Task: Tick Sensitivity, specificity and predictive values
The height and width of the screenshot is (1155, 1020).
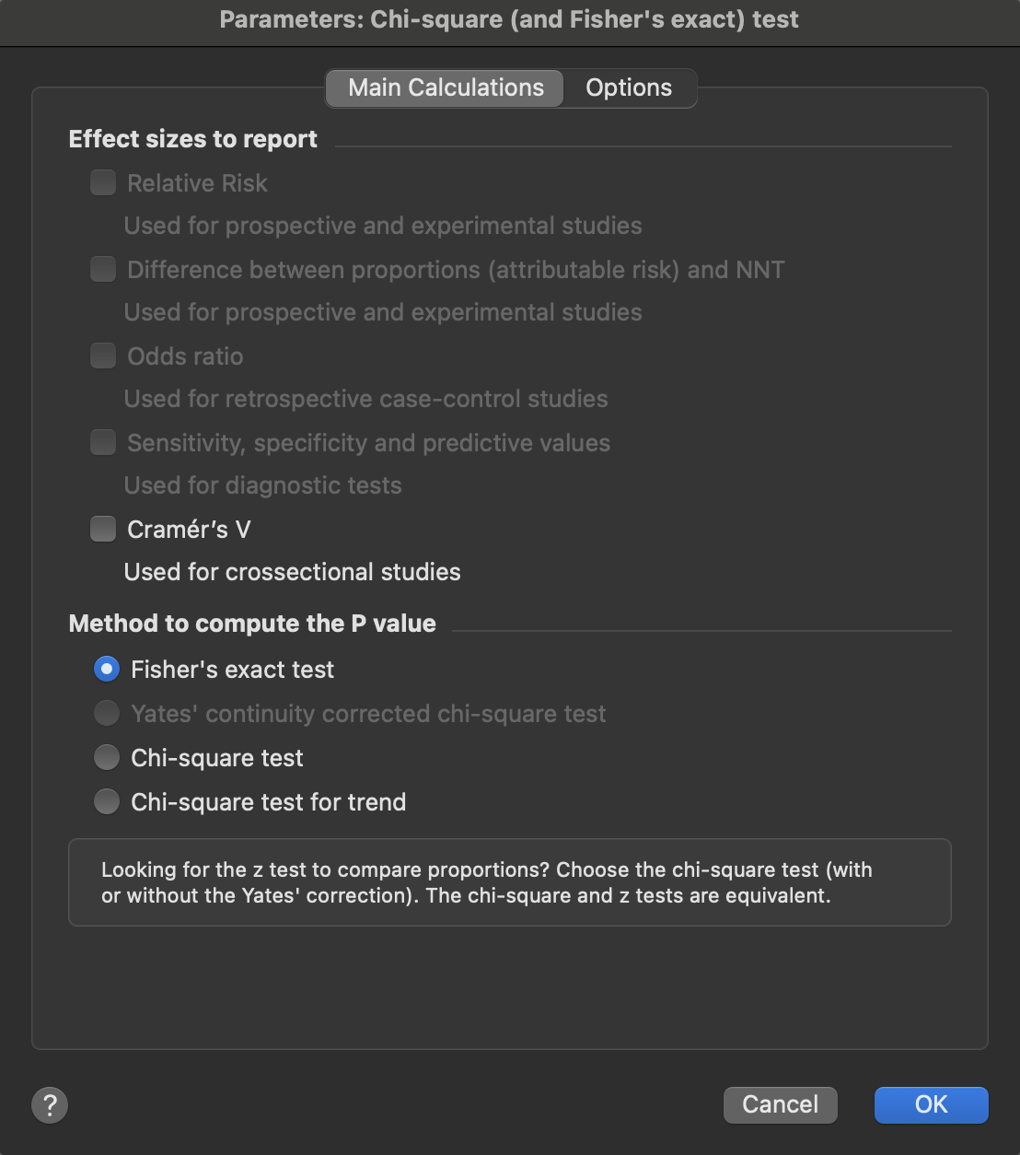Action: pyautogui.click(x=103, y=442)
